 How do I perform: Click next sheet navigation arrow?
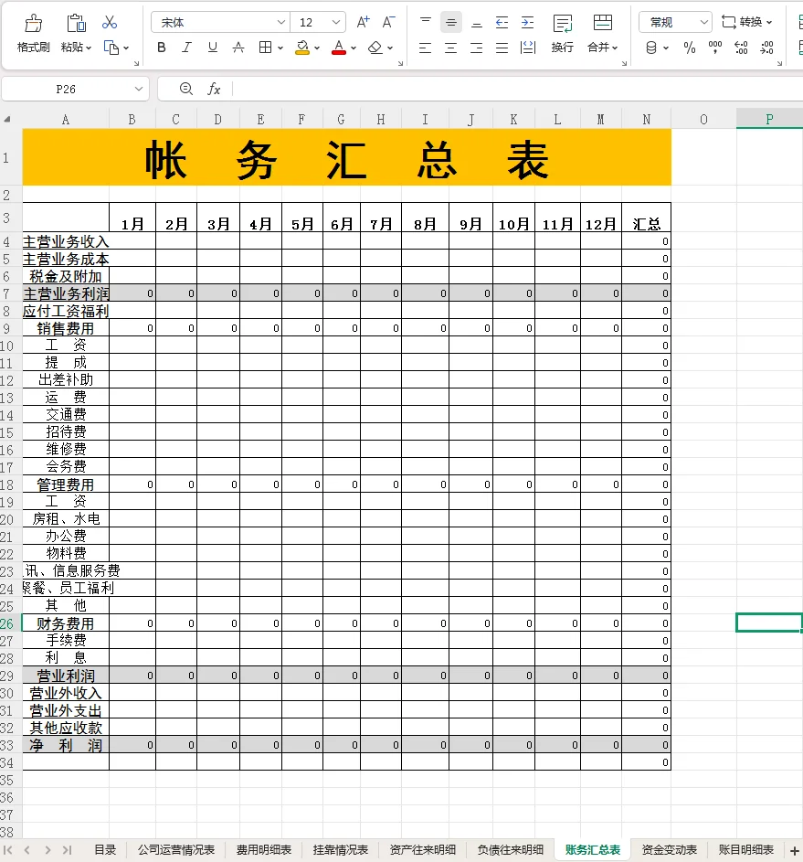pyautogui.click(x=48, y=850)
